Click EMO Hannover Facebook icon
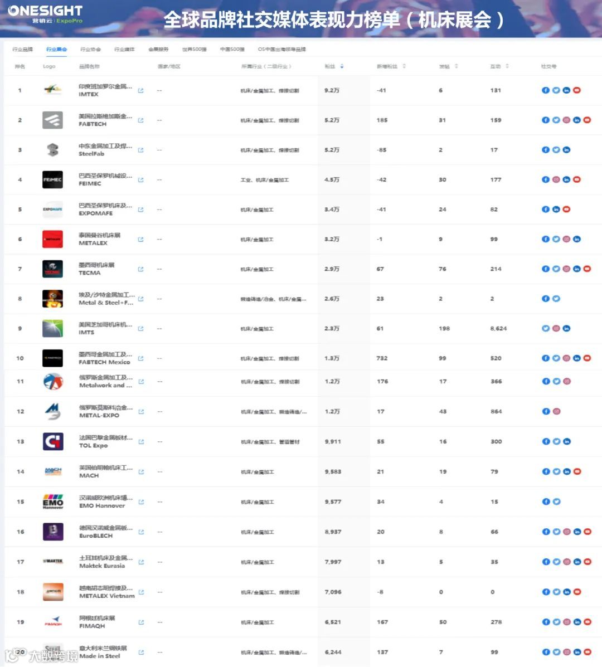The height and width of the screenshot is (667, 602). click(546, 502)
